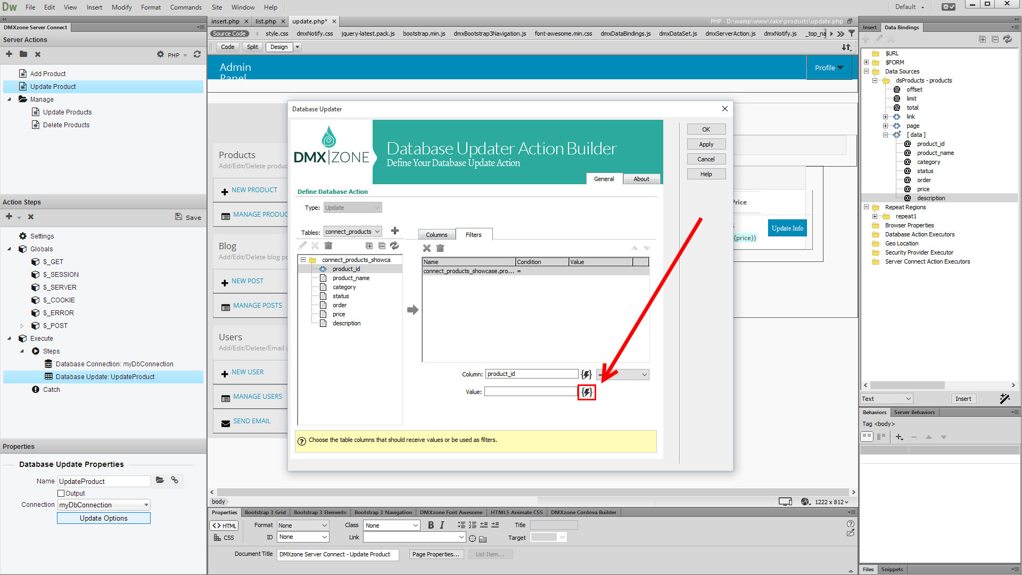Expand the $_POST globals node
1022x575 pixels.
pos(22,326)
